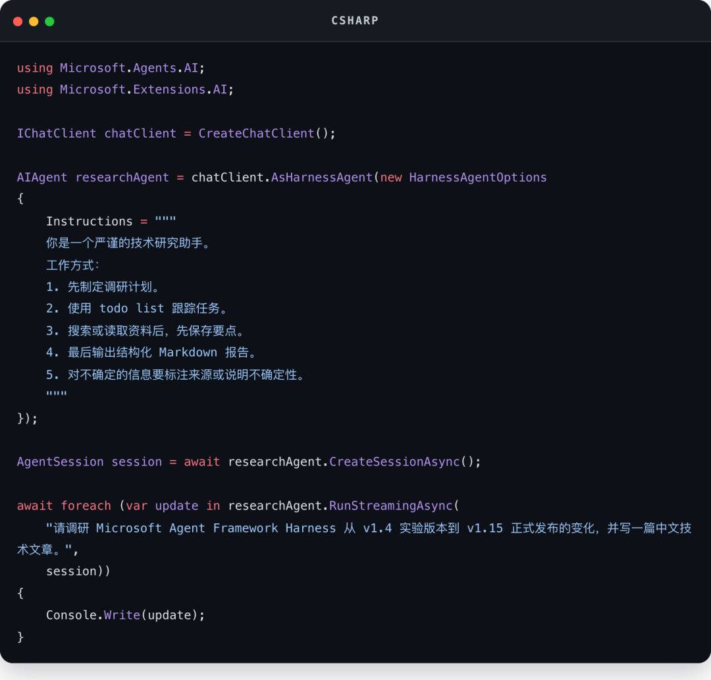
Task: Click the prompt string starting '"请调研 Microsoft Agent Framework'
Action: [354, 538]
